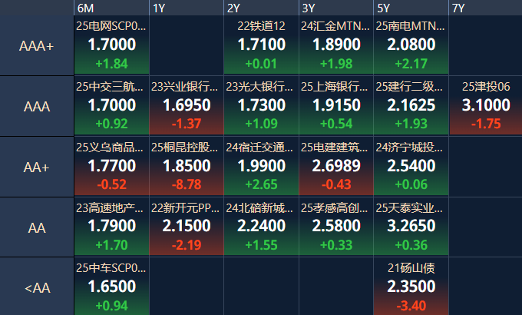522x315 pixels.
Task: Click the 25南电MTN cell at 2.0800
Action: pos(411,45)
